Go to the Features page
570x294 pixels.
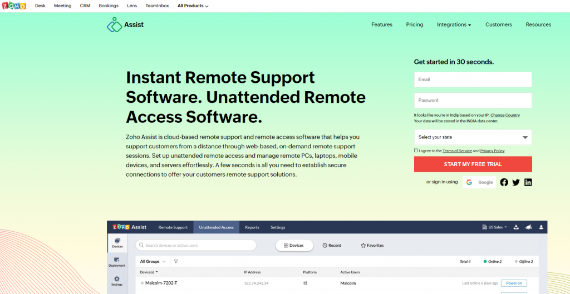[x=382, y=24]
